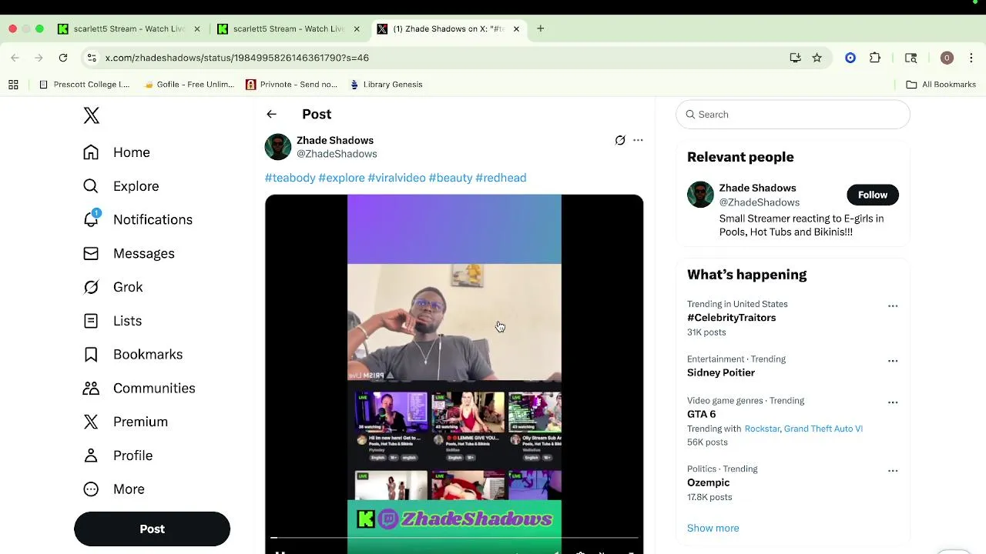Follow Zhade Shadows

873,195
